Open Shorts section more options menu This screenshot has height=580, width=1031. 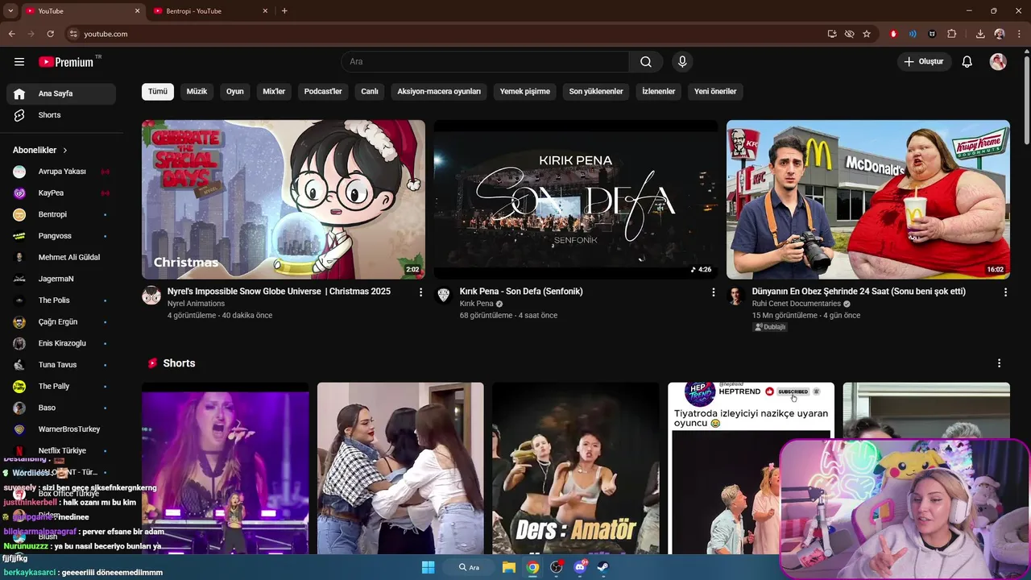pyautogui.click(x=999, y=363)
